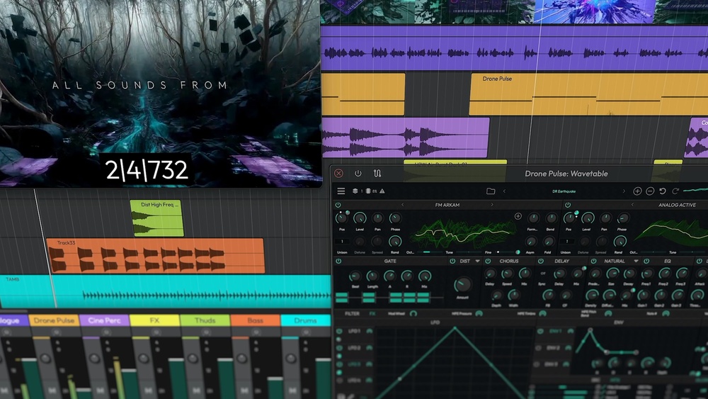Click the plus circle icon in preset bar

click(x=637, y=191)
